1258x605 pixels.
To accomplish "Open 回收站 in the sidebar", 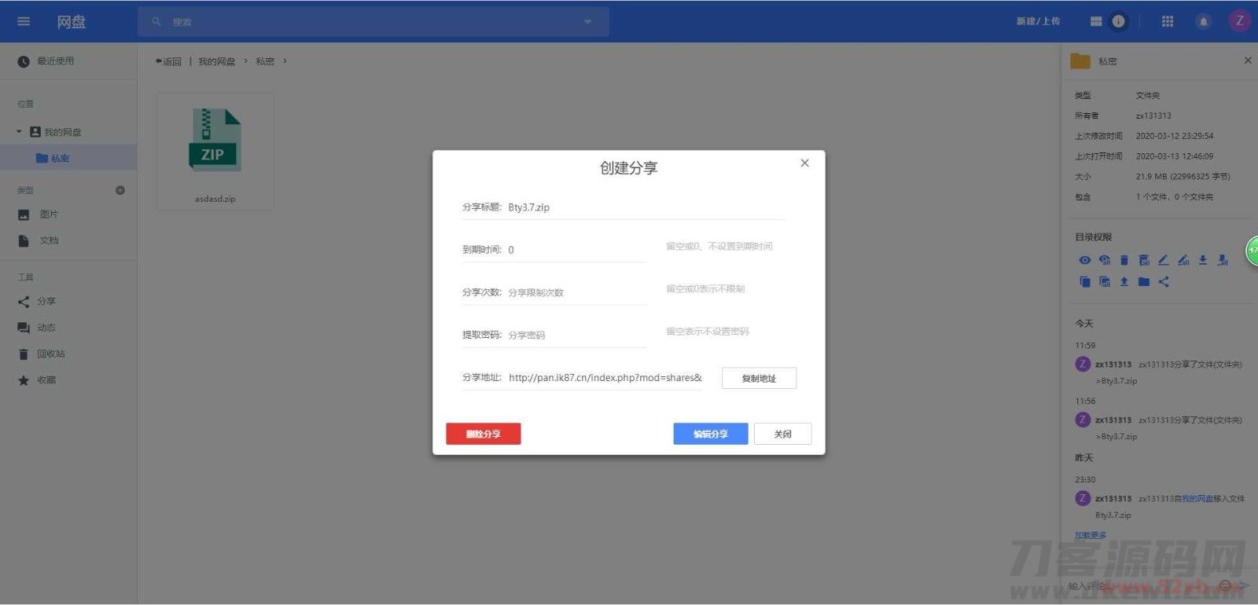I will (x=51, y=354).
